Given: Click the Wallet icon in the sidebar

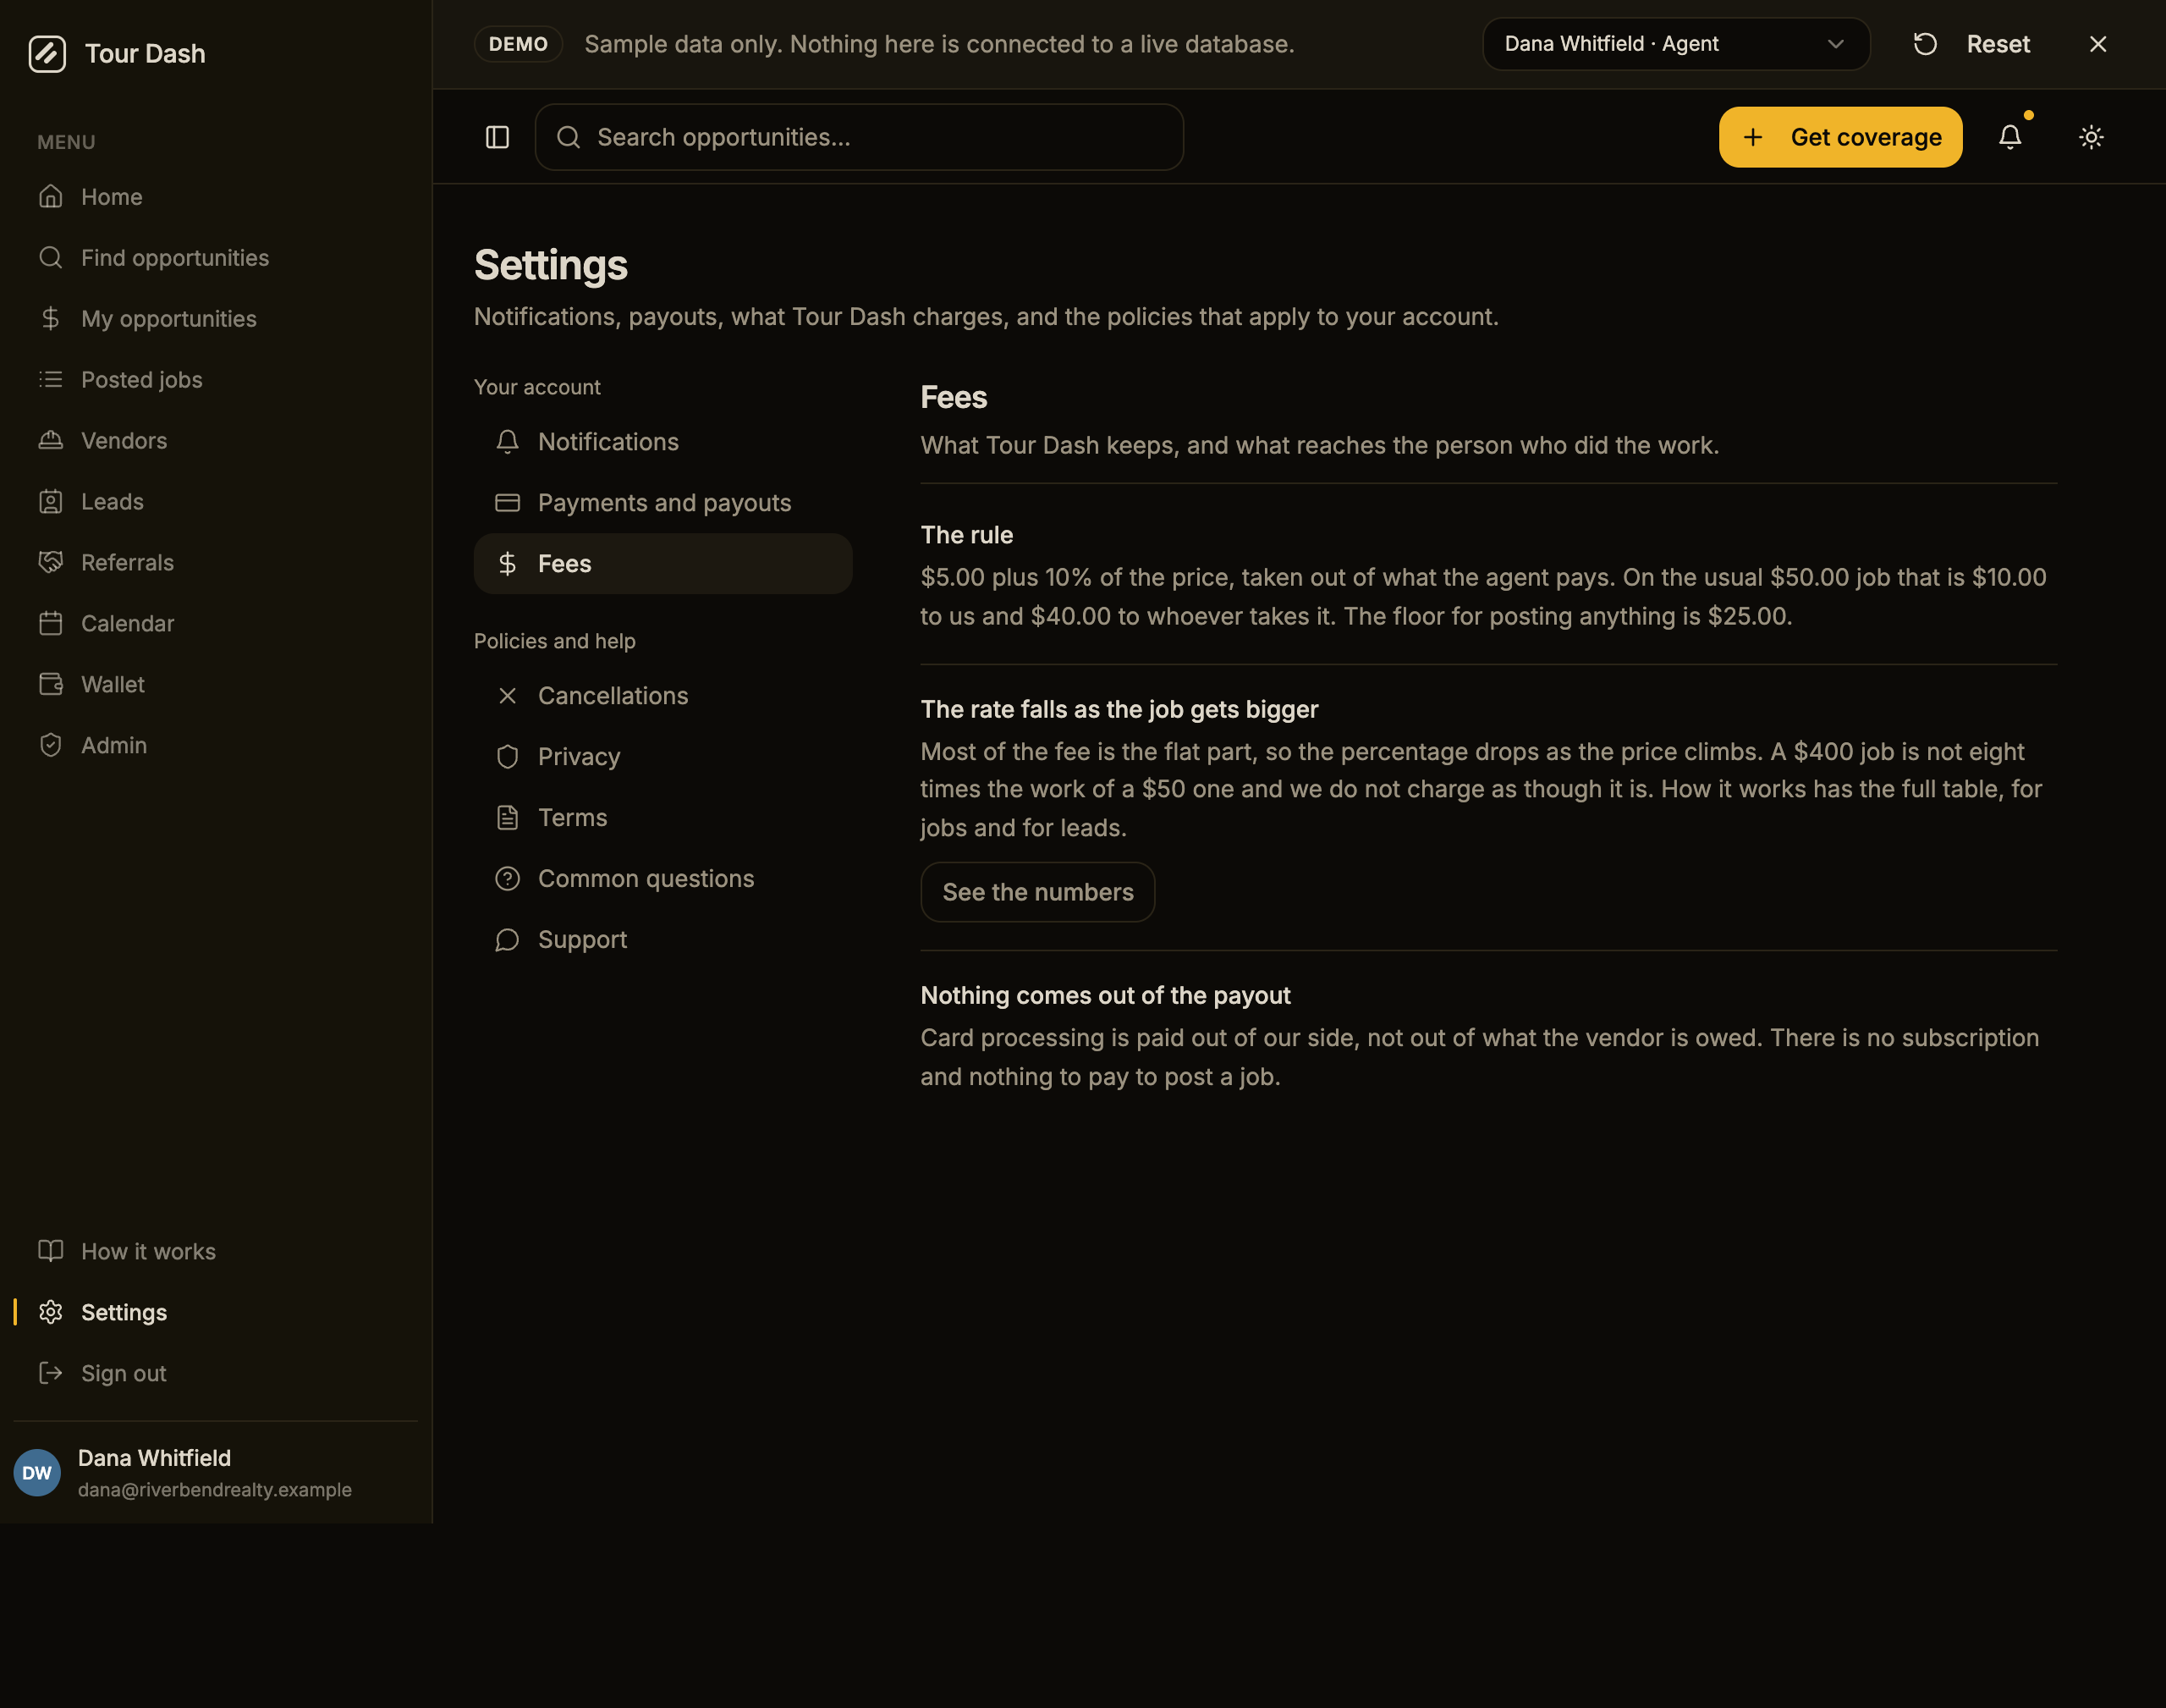Looking at the screenshot, I should (x=50, y=685).
